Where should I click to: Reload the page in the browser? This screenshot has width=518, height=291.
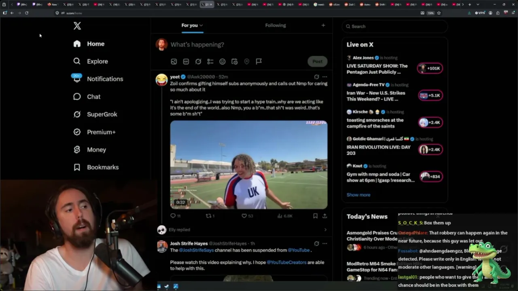[27, 13]
